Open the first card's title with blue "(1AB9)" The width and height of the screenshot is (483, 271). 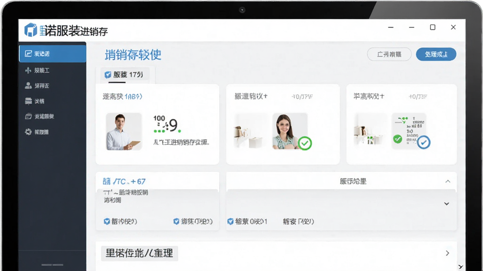(x=122, y=96)
